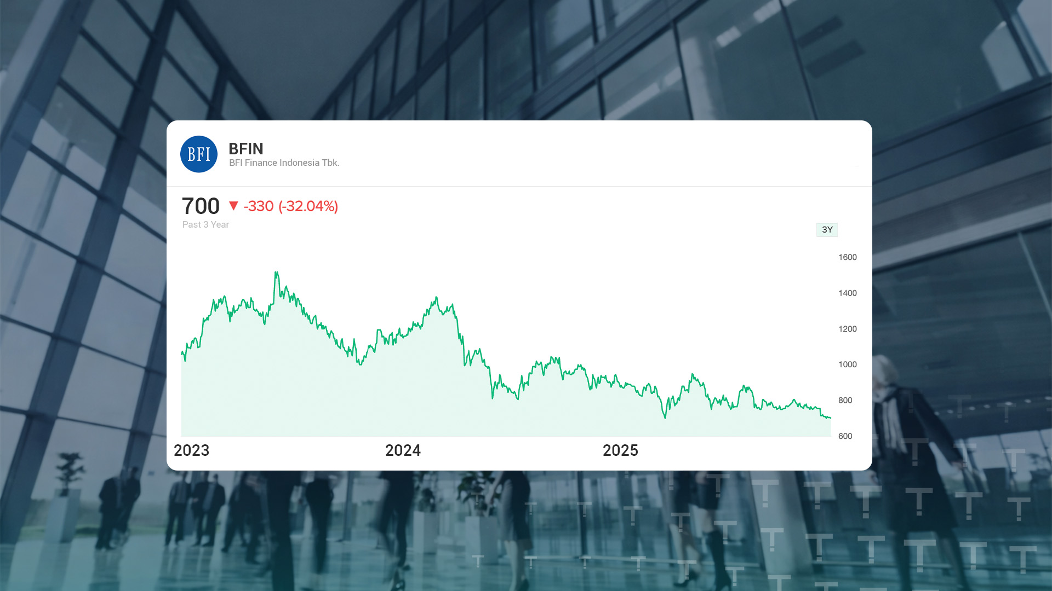Screen dimensions: 1052x591
Task: Click the 2023 x-axis label
Action: click(x=191, y=450)
